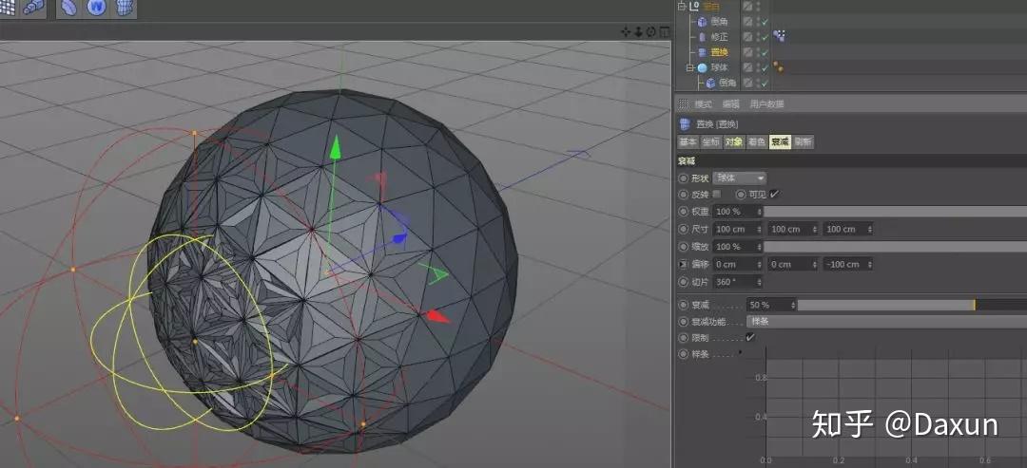Open the 模式 mode menu
The width and height of the screenshot is (1027, 468).
(703, 103)
